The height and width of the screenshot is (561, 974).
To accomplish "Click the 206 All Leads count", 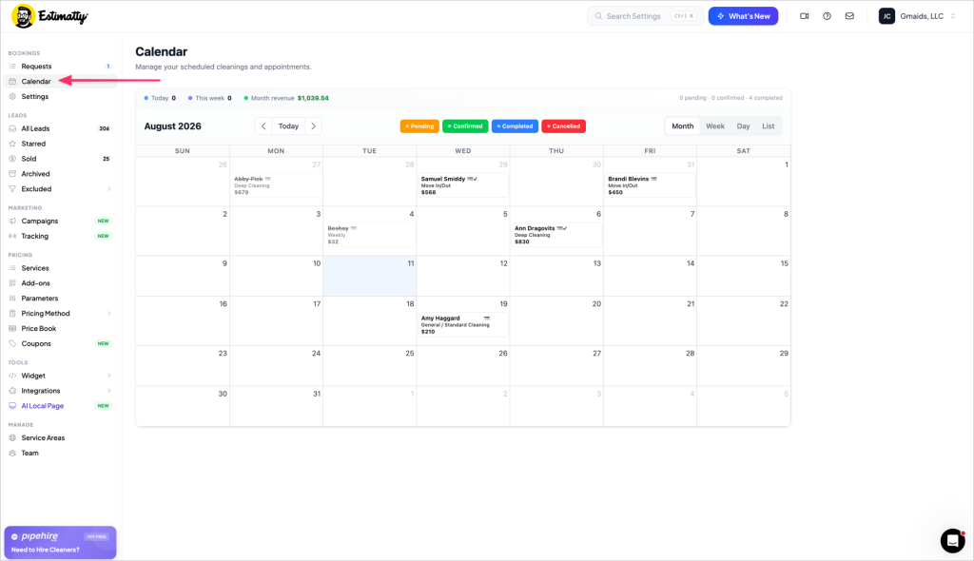I will click(105, 128).
